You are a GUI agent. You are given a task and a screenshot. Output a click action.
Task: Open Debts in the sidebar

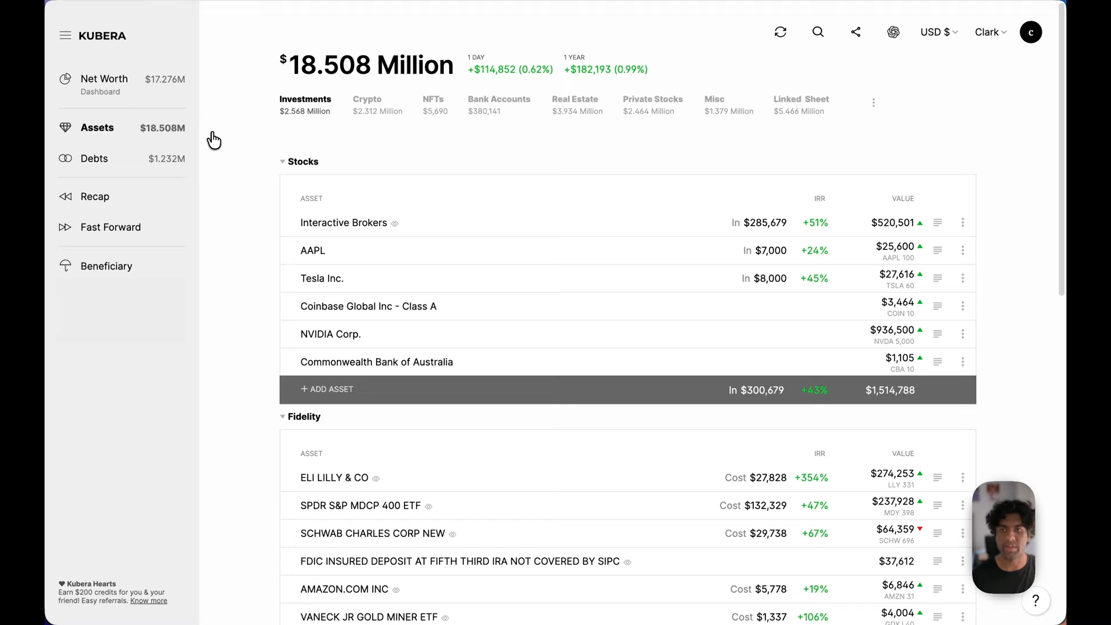[x=94, y=159]
